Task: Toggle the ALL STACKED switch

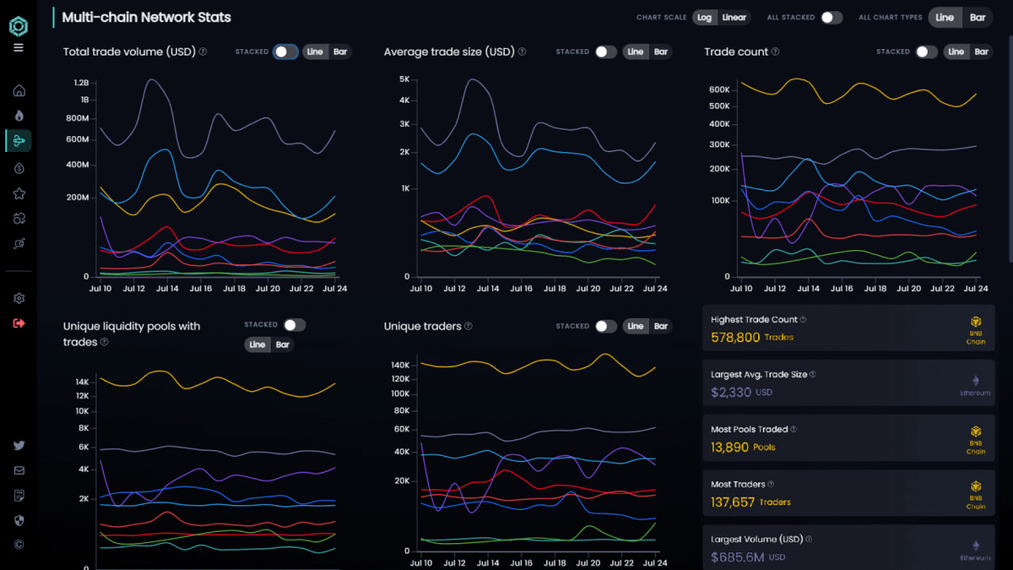Action: [832, 18]
